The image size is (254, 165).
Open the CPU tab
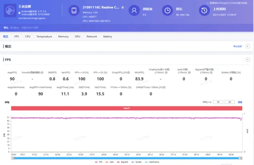click(28, 37)
